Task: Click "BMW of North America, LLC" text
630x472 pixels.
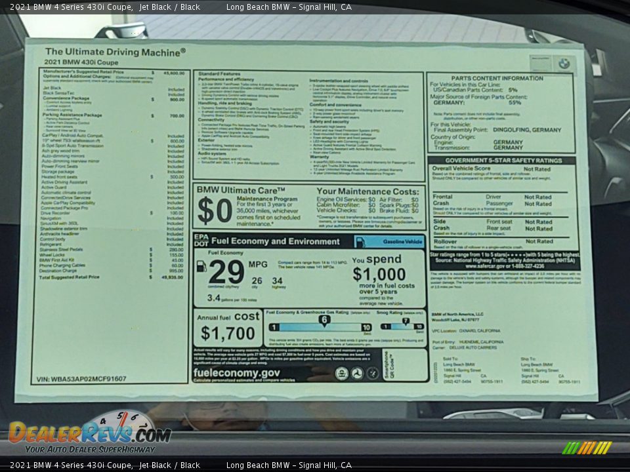Action: click(457, 314)
